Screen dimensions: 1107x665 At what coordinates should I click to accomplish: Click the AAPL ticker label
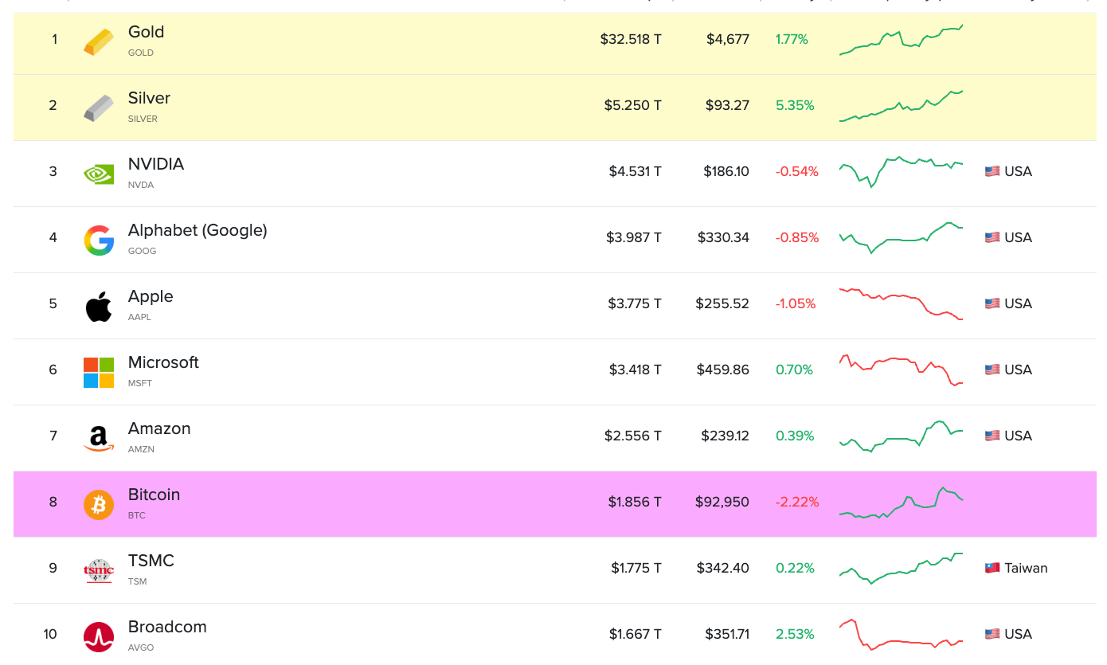point(139,316)
